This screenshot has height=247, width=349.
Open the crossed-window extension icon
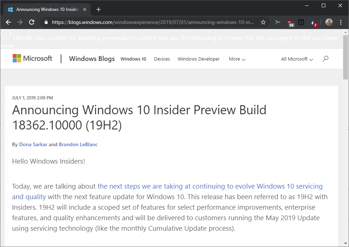pyautogui.click(x=301, y=22)
